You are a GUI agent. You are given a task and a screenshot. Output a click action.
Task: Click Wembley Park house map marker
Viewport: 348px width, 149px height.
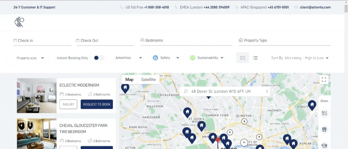click(125, 89)
